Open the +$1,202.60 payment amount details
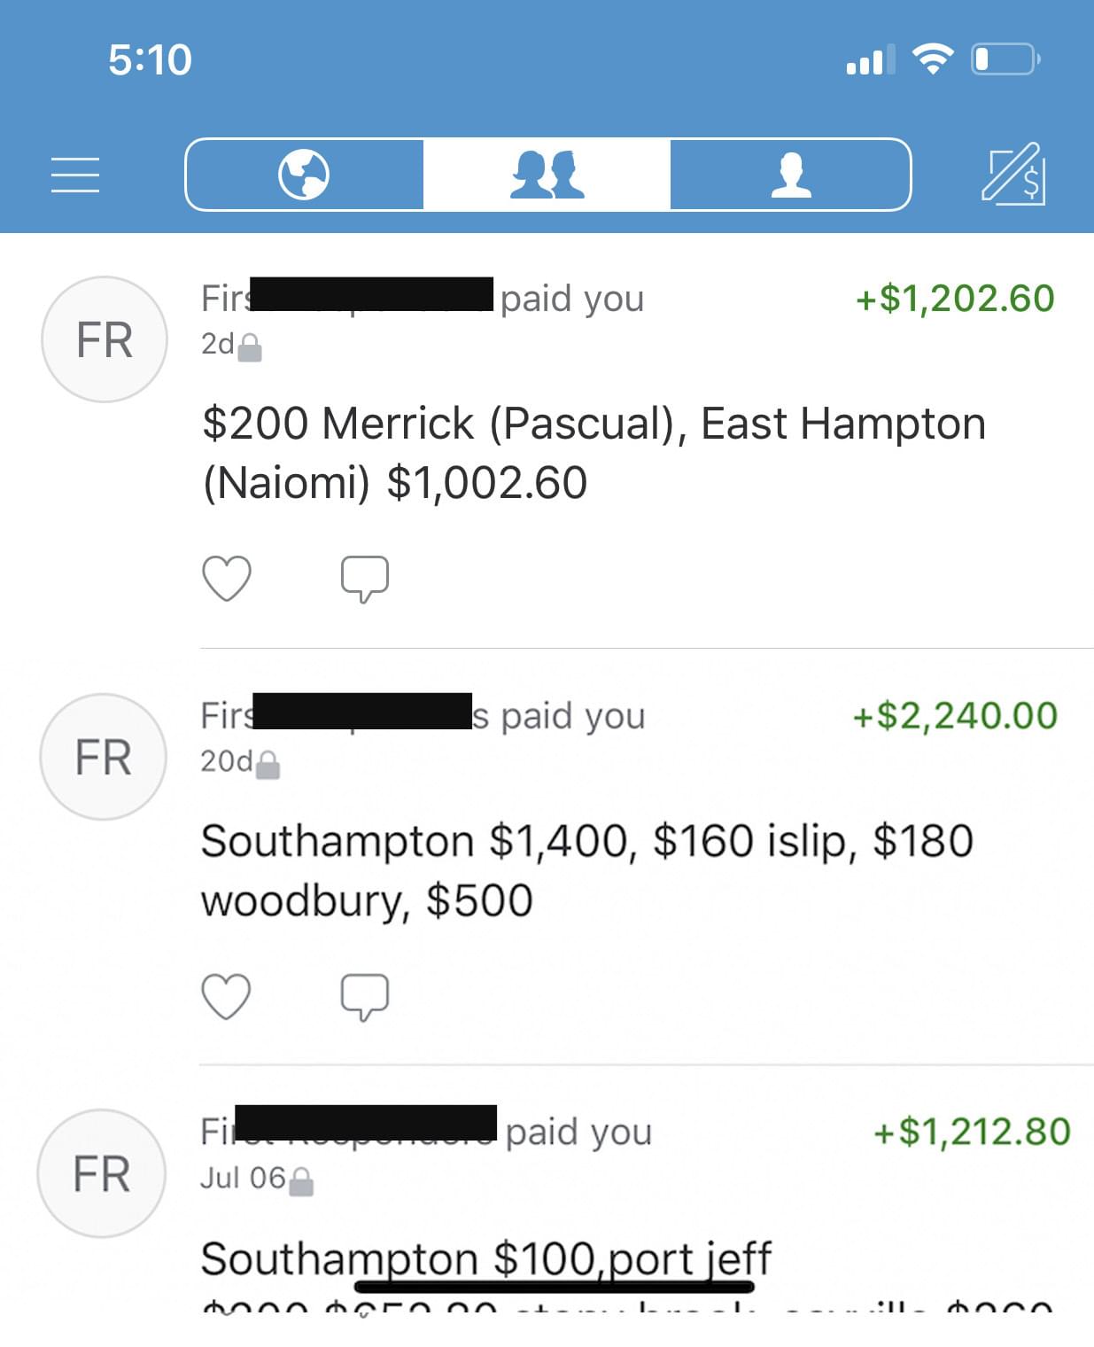Screen dimensions: 1094x1347 (955, 299)
